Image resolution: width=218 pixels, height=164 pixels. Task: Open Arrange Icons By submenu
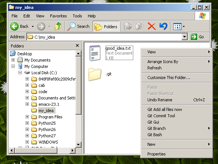pos(177,62)
